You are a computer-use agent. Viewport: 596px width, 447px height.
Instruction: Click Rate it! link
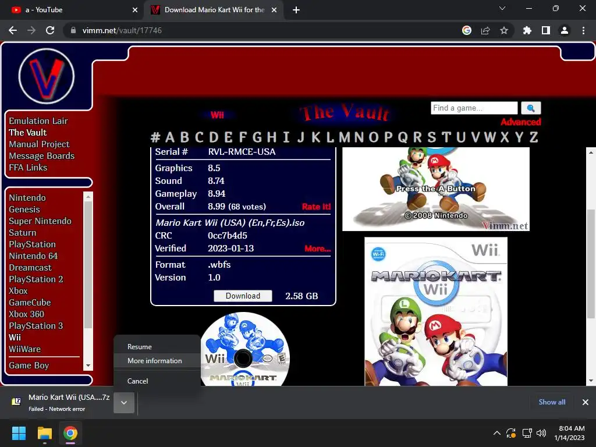click(316, 207)
